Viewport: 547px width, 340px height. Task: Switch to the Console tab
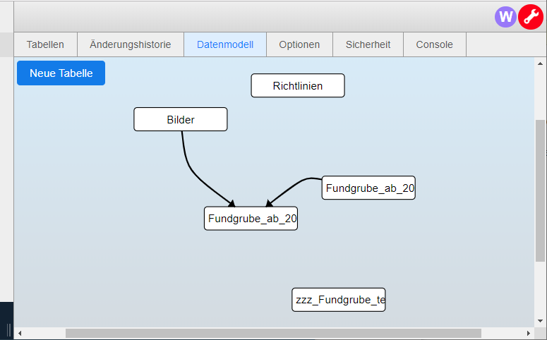pos(434,44)
